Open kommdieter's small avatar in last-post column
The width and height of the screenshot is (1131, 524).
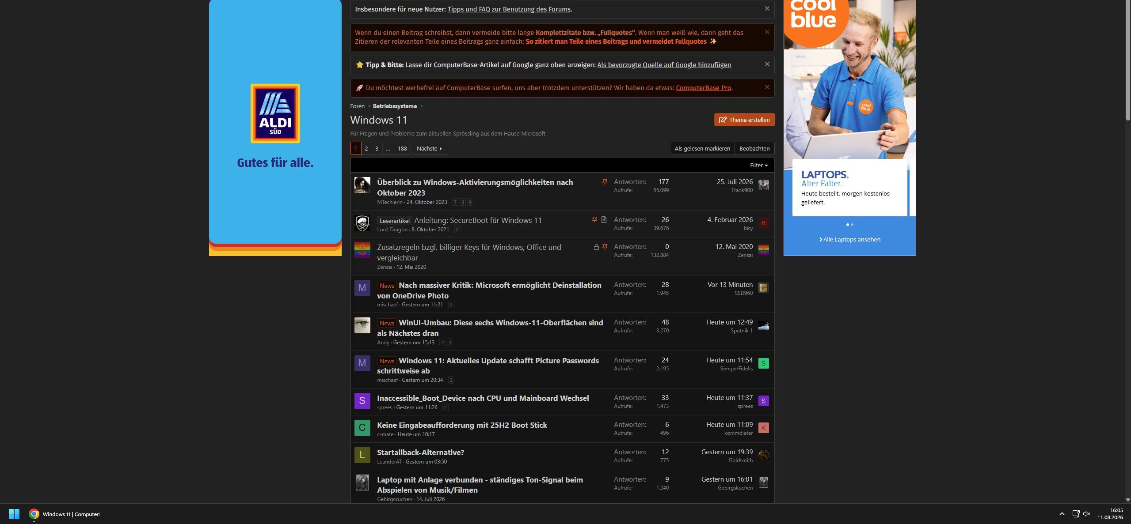pos(763,428)
